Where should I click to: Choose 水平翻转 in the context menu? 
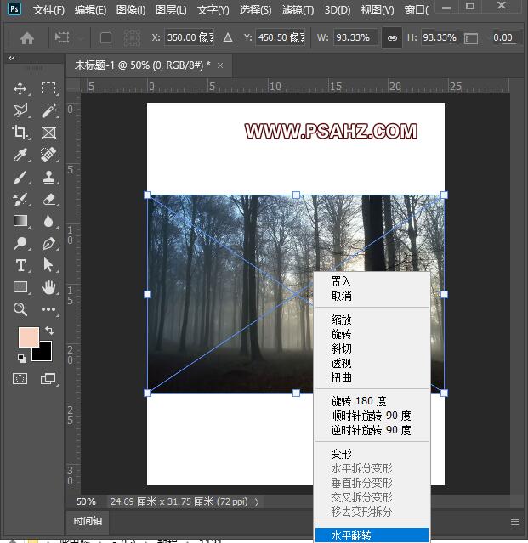372,535
